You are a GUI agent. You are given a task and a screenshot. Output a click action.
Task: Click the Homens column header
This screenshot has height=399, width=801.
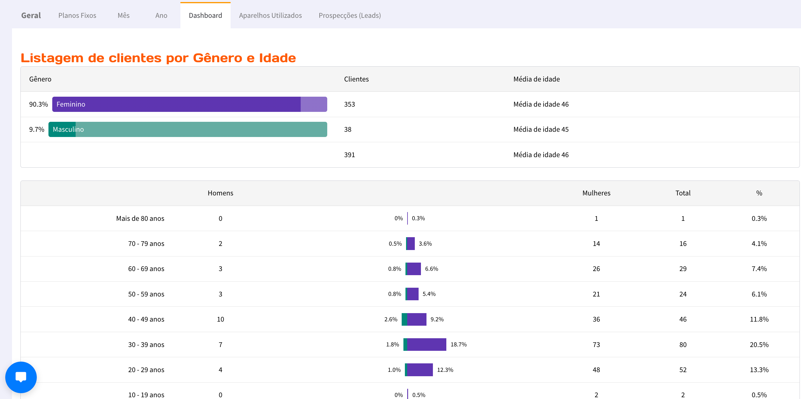point(220,193)
